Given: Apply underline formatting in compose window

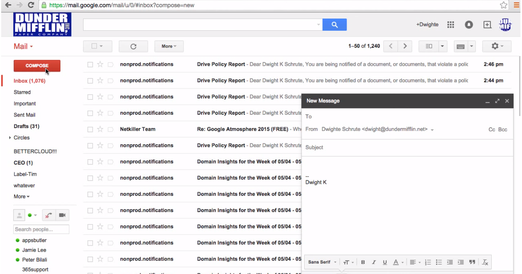Looking at the screenshot, I should (x=385, y=262).
